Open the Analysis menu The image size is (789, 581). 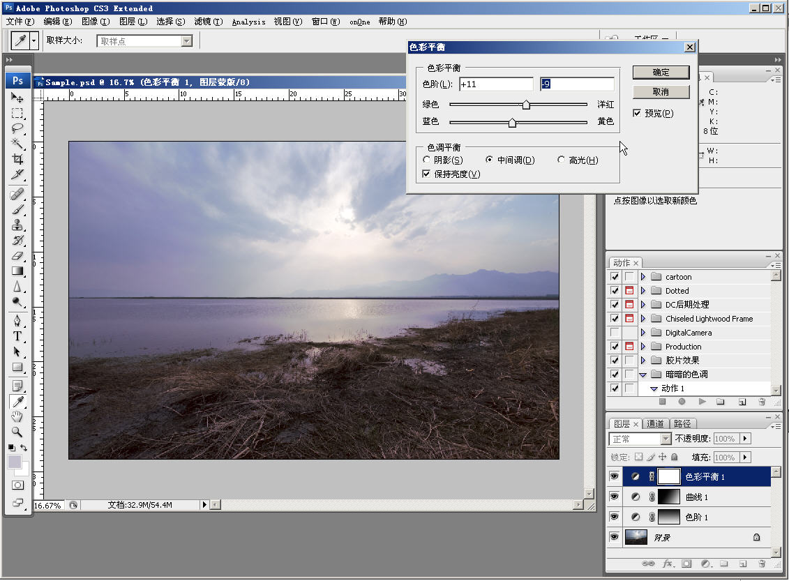248,22
